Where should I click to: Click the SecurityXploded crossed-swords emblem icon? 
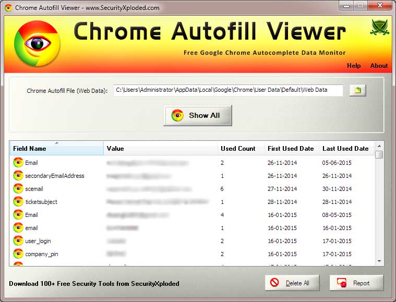(379, 28)
